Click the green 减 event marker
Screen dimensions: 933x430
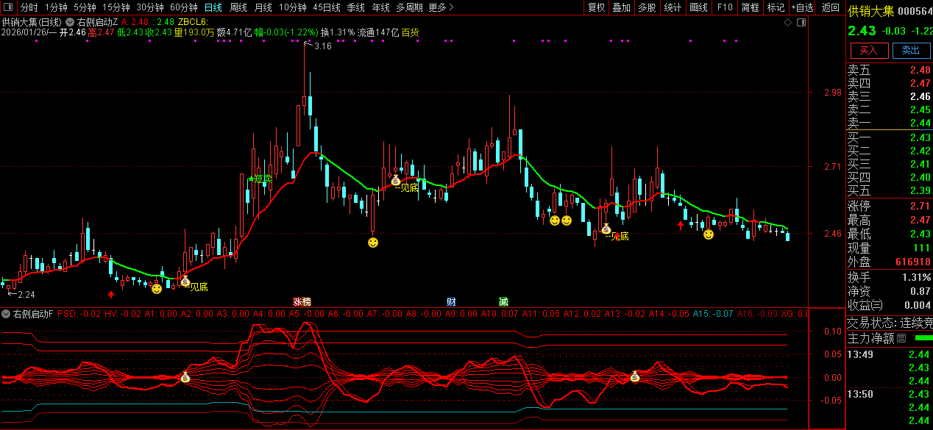[x=503, y=301]
